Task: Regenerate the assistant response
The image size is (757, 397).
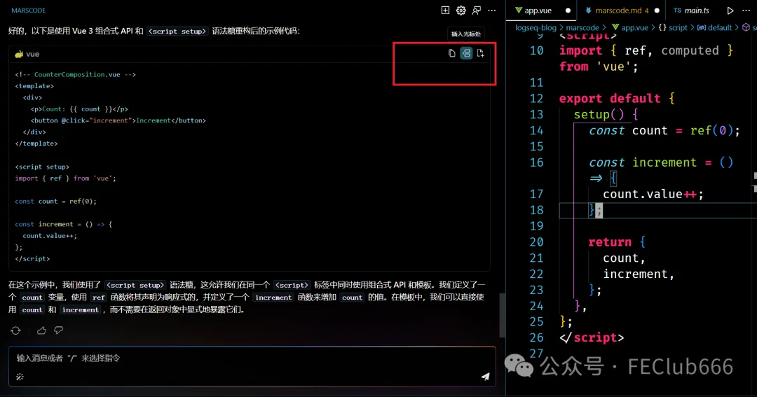Action: (15, 330)
